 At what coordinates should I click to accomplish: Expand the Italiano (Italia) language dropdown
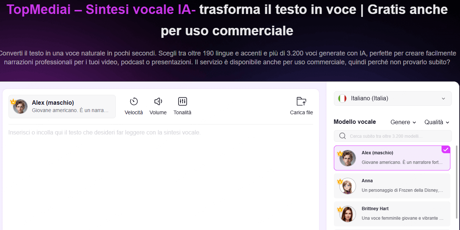(393, 98)
